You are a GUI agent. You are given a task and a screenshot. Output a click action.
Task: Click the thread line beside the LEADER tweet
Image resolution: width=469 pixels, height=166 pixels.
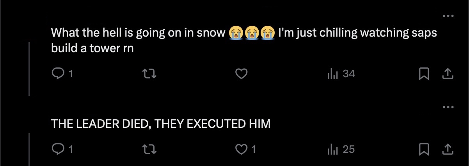(x=29, y=150)
